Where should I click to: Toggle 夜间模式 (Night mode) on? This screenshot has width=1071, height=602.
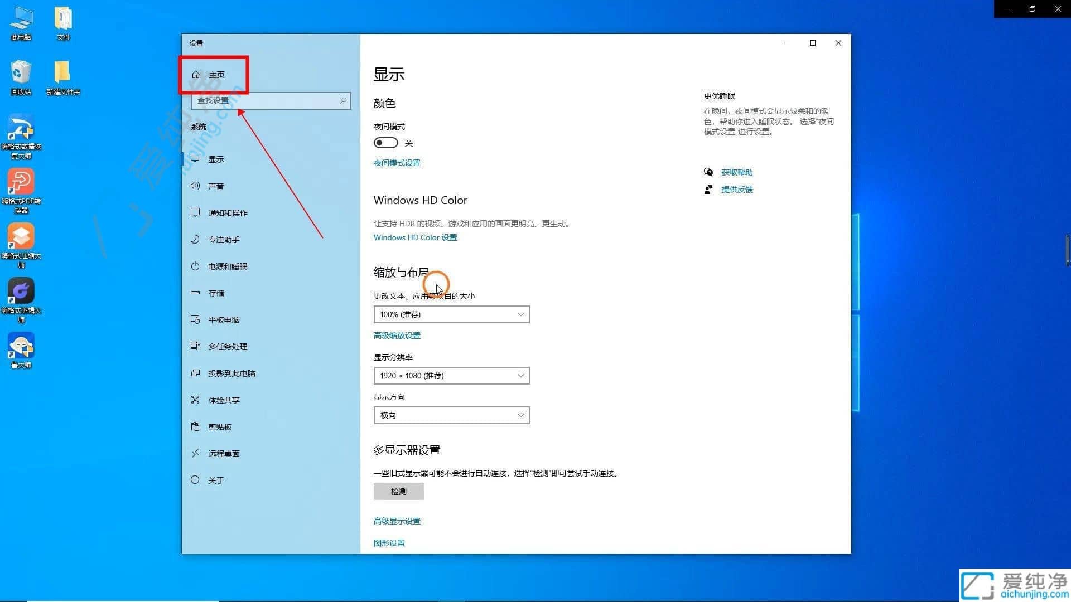click(x=385, y=143)
